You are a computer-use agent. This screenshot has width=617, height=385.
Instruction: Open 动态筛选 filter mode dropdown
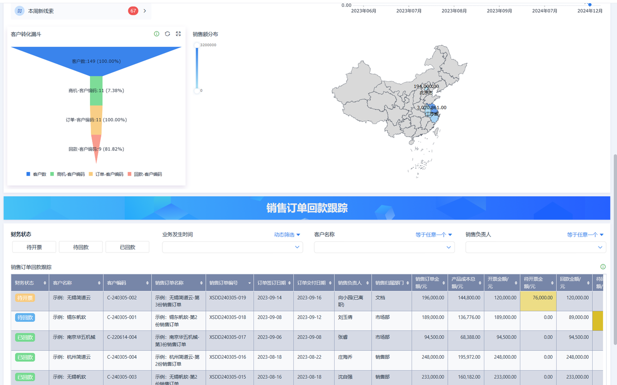(x=287, y=235)
